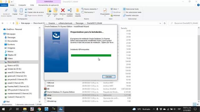Click Invertir selección
Image resolution: width=200 pixels, height=112 pixels.
[x=131, y=16]
